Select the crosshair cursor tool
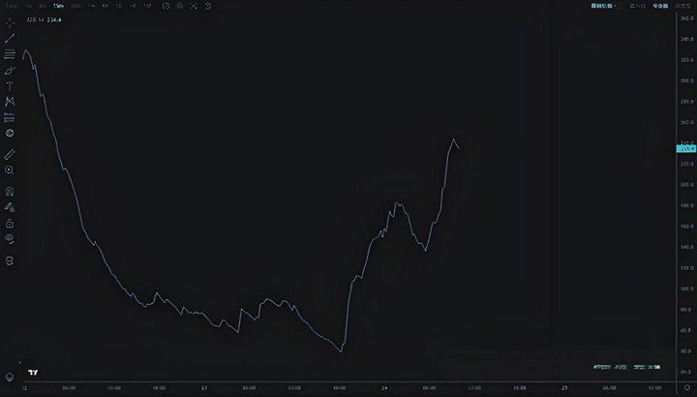This screenshot has height=397, width=697. point(10,21)
